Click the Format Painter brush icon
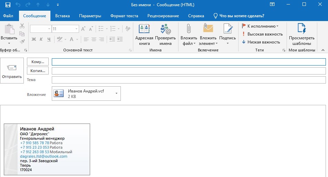 tap(22, 41)
